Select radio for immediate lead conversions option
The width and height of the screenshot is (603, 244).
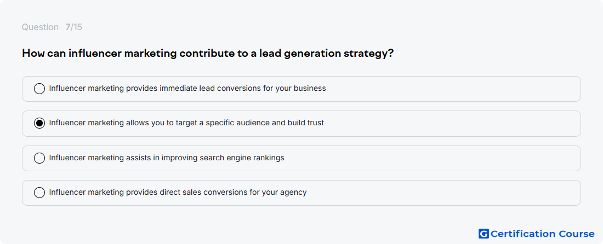(x=39, y=89)
